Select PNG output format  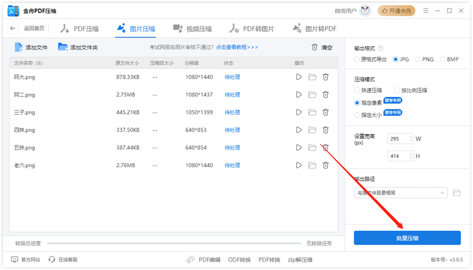click(425, 59)
